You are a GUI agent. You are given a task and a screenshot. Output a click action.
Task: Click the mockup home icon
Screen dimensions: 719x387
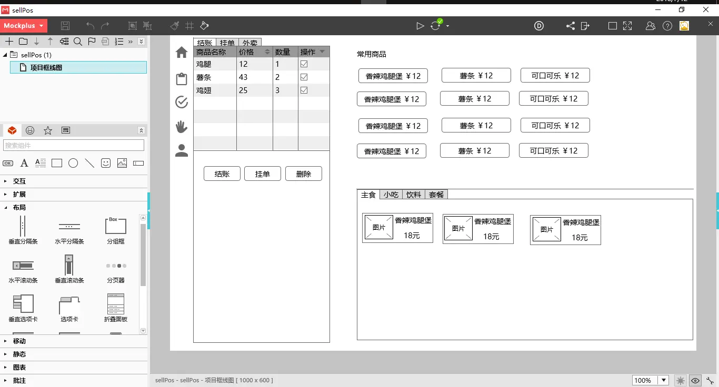[x=182, y=52]
